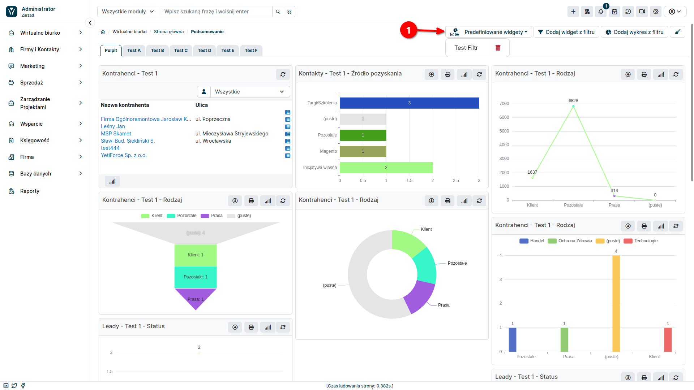Open Strona główna breadcrumb

tap(169, 32)
